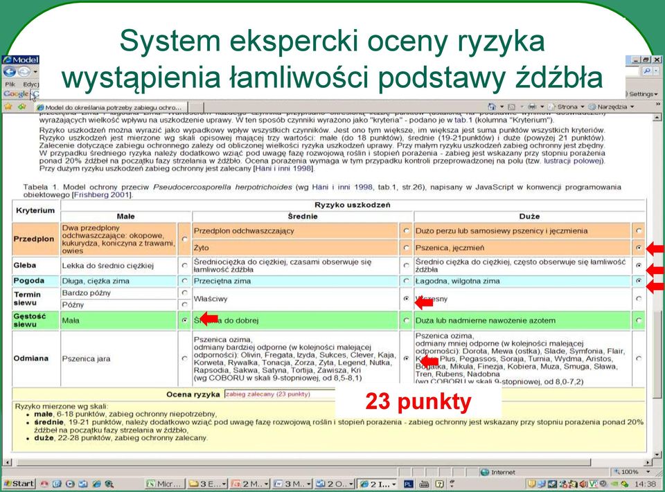
Task: Open Google toolbar Settings dropdown
Action: (x=643, y=94)
